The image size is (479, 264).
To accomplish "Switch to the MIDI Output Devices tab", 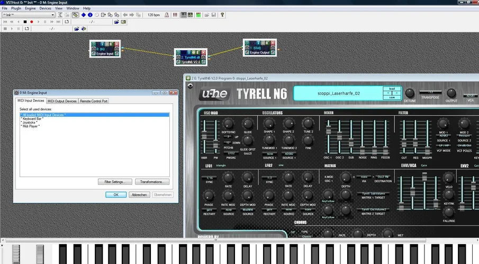I will [x=62, y=101].
